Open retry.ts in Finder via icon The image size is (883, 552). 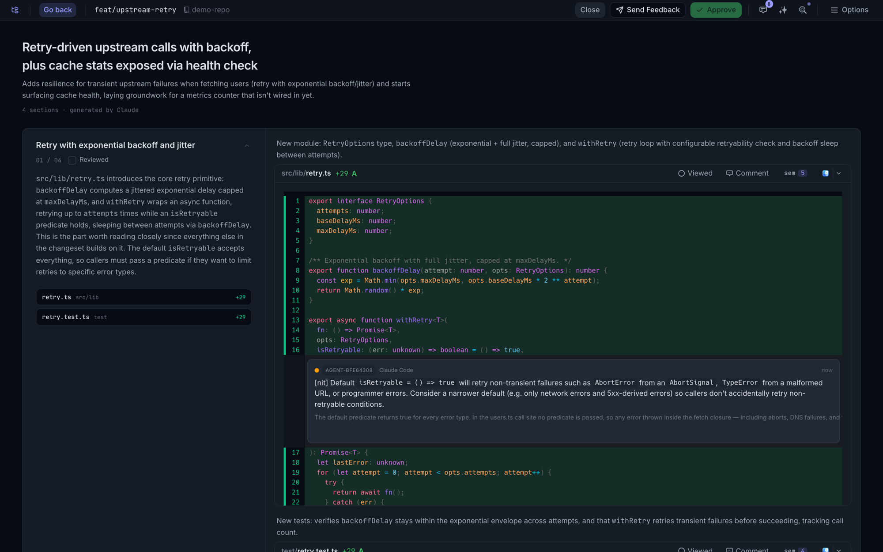click(825, 173)
